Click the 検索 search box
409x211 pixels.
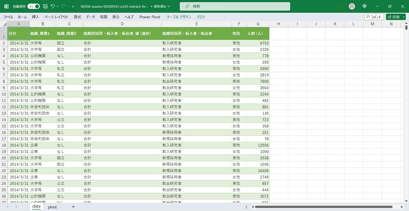235,6
